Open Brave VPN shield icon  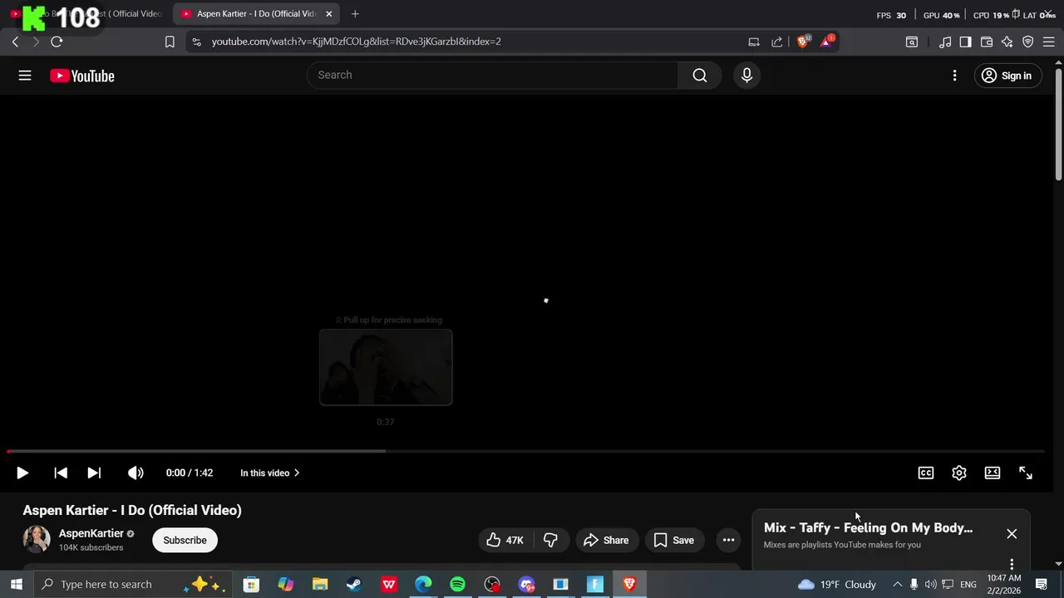[1028, 42]
